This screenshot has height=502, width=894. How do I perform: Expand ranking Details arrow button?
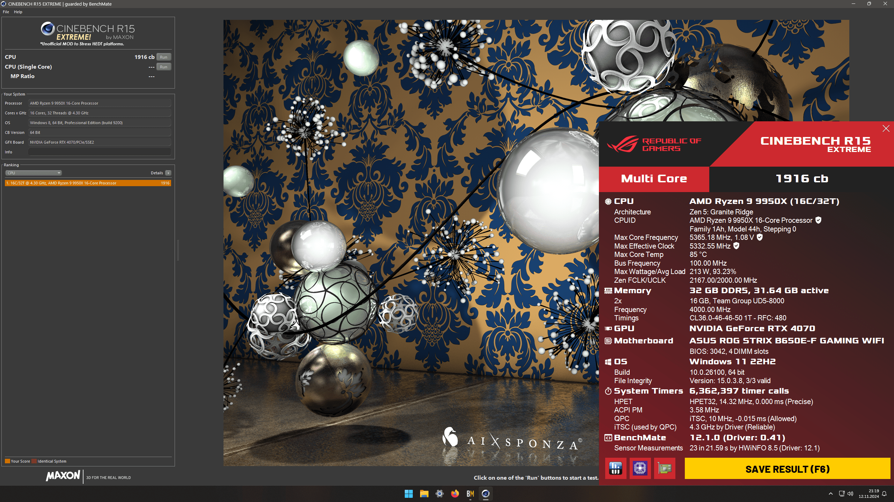tap(168, 173)
